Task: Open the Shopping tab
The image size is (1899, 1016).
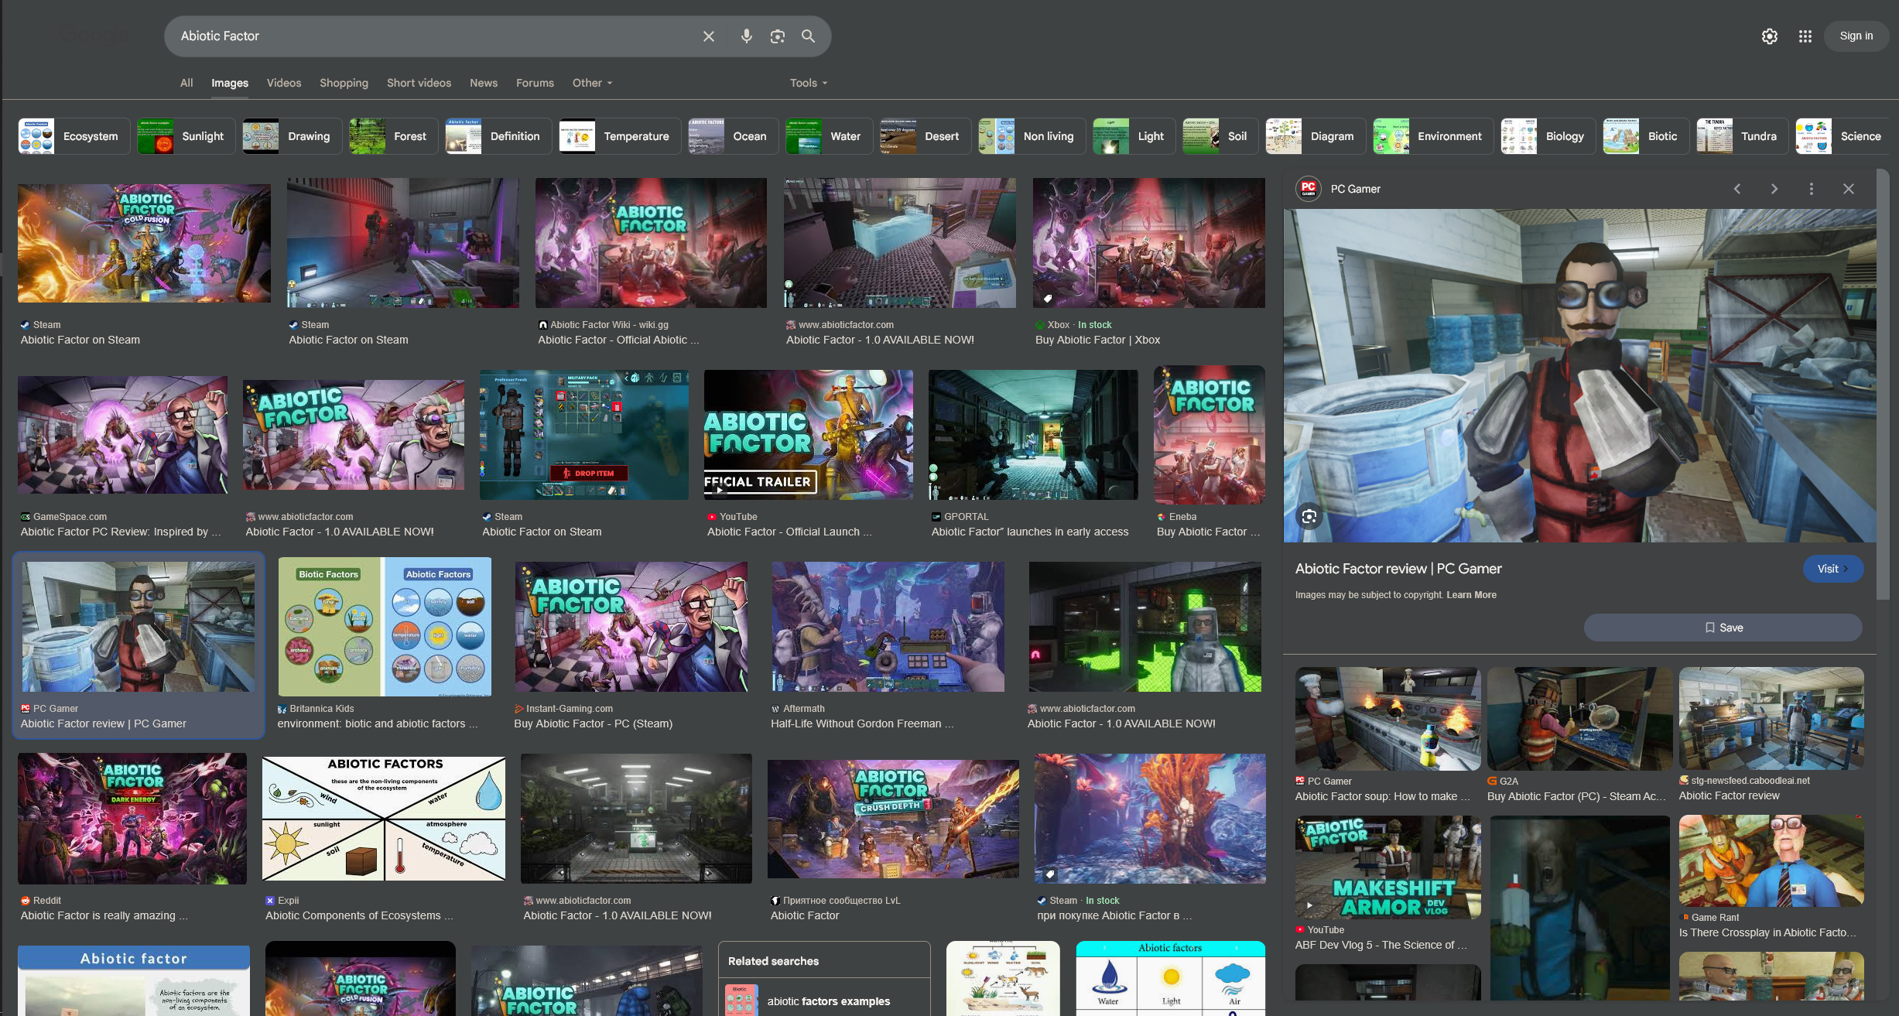Action: point(344,83)
